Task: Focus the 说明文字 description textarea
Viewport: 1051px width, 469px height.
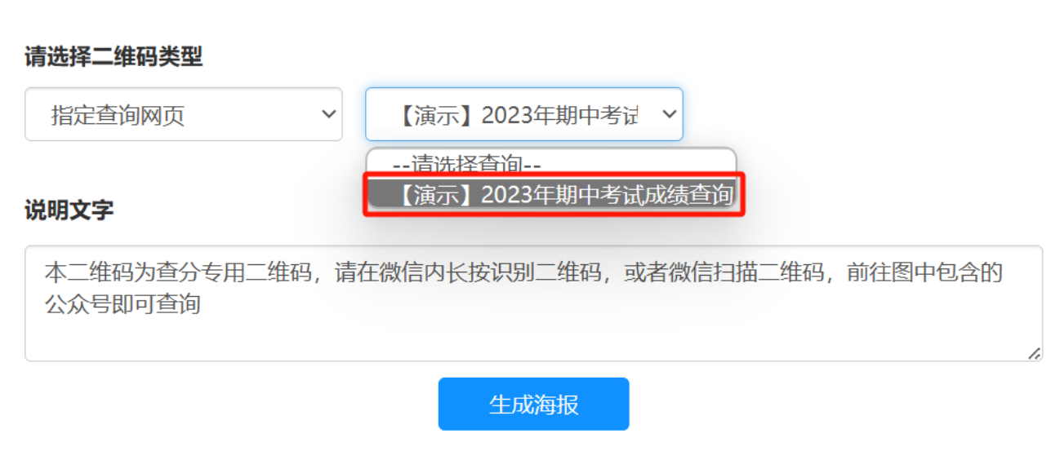Action: coord(533,303)
